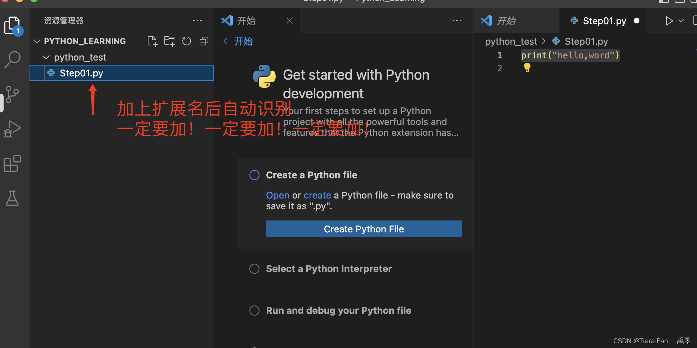Open the Search panel icon
Viewport: 697px width, 348px height.
[12, 59]
